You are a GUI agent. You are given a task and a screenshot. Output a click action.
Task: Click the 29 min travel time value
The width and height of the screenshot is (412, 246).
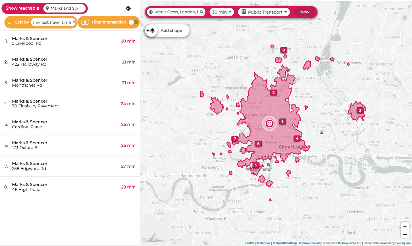(128, 187)
